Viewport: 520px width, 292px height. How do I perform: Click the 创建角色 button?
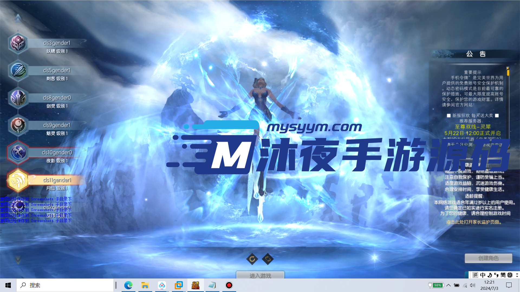coord(488,258)
